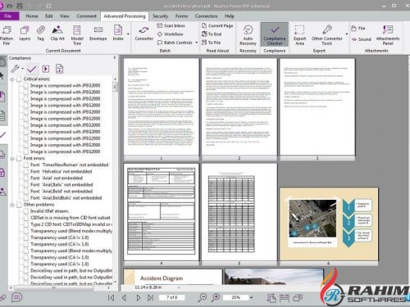Click the 25% zoom level field
This screenshot has width=410, height=307.
235,297
